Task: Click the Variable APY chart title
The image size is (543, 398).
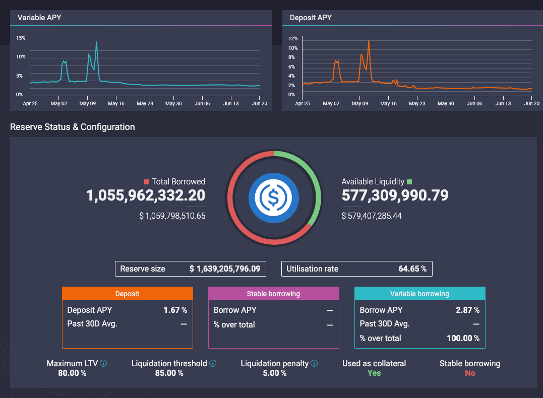Action: pos(39,18)
